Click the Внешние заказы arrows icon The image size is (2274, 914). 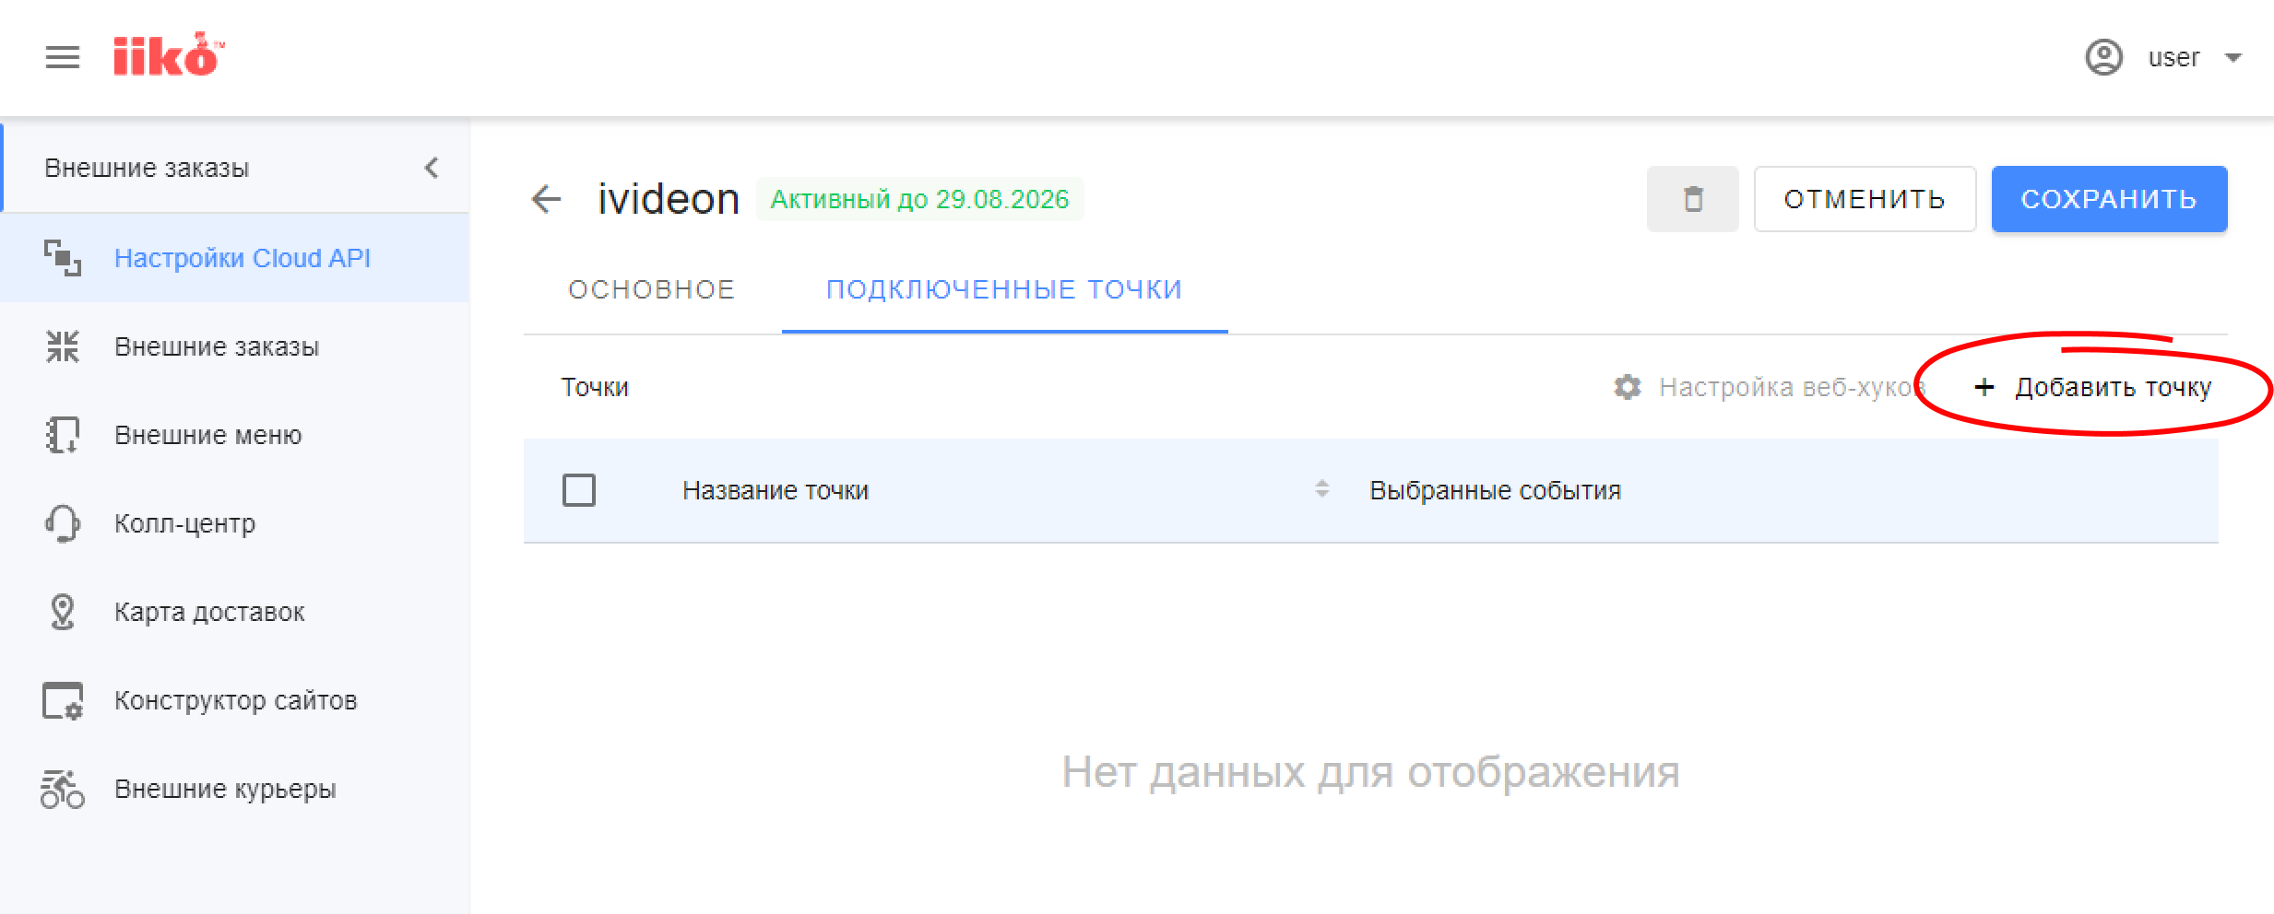click(63, 346)
